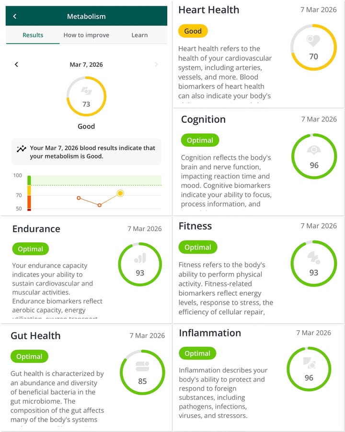345x432 pixels.
Task: Click the color scale bar on the chart
Action: click(x=29, y=193)
